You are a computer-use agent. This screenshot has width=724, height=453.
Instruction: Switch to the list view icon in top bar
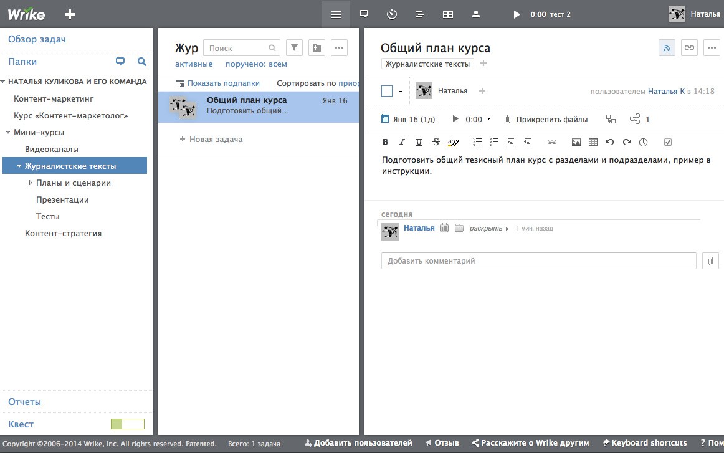pos(336,14)
